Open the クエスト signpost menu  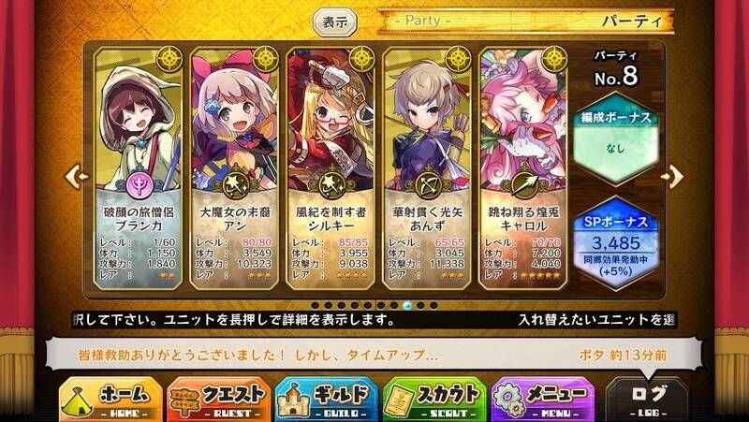click(219, 400)
